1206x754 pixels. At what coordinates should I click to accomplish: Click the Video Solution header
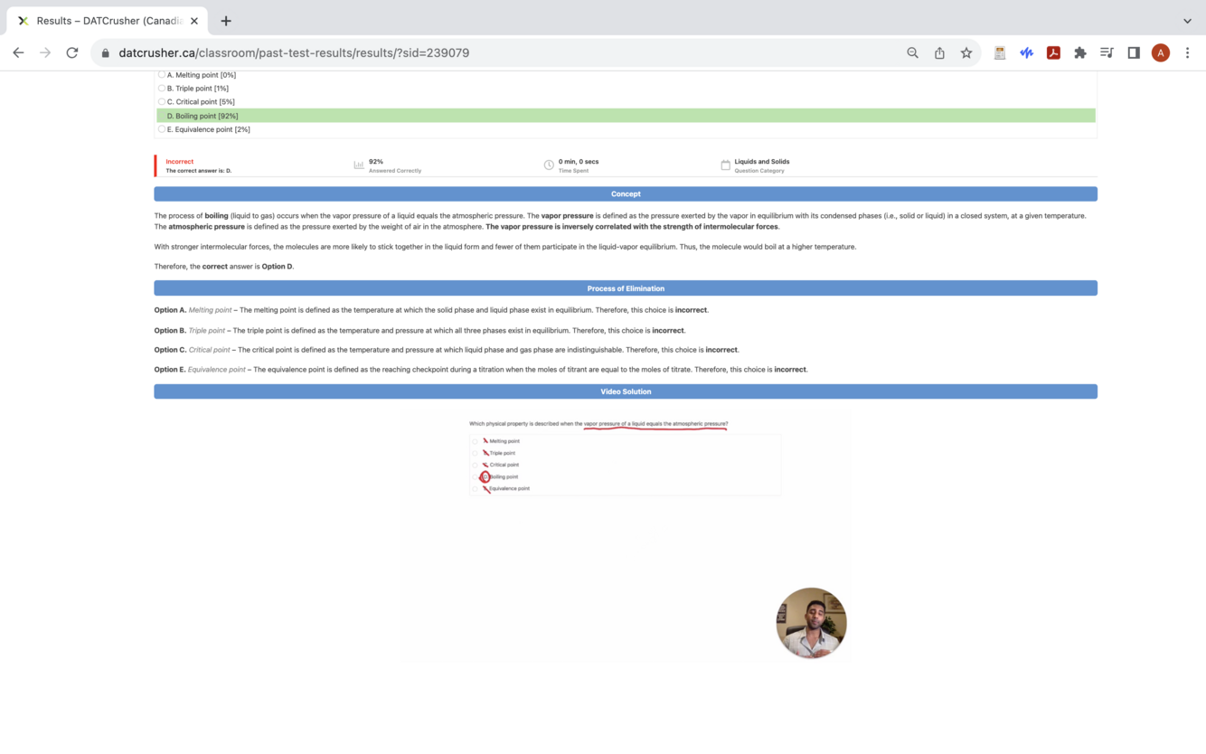(626, 391)
